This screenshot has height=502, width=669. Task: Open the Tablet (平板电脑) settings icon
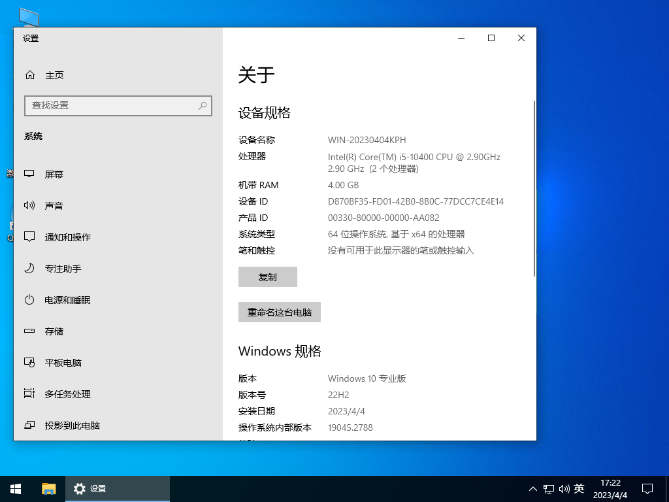tap(29, 363)
